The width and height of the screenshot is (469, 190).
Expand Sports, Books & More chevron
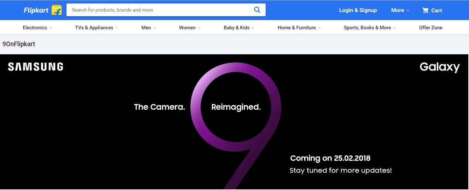pos(394,28)
